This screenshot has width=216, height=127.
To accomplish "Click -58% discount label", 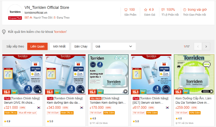I will 108,108.
